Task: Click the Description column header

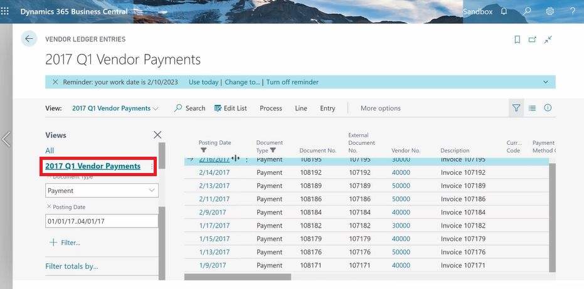Action: click(x=455, y=150)
